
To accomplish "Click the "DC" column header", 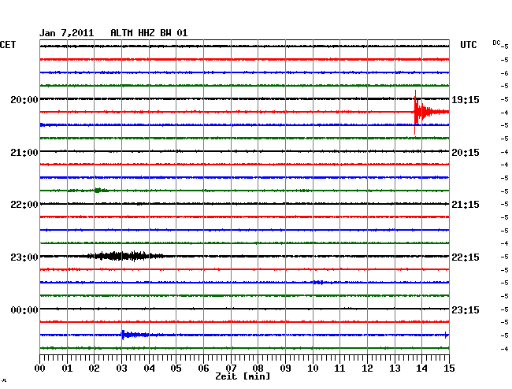I will 496,43.
